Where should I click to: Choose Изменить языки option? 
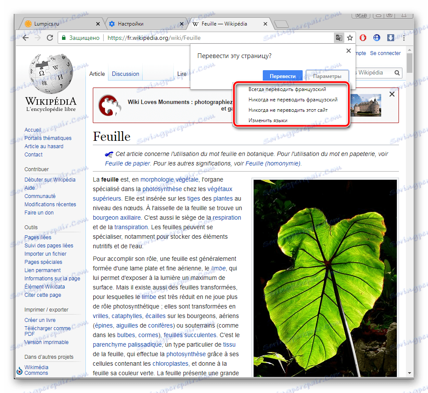coord(268,120)
